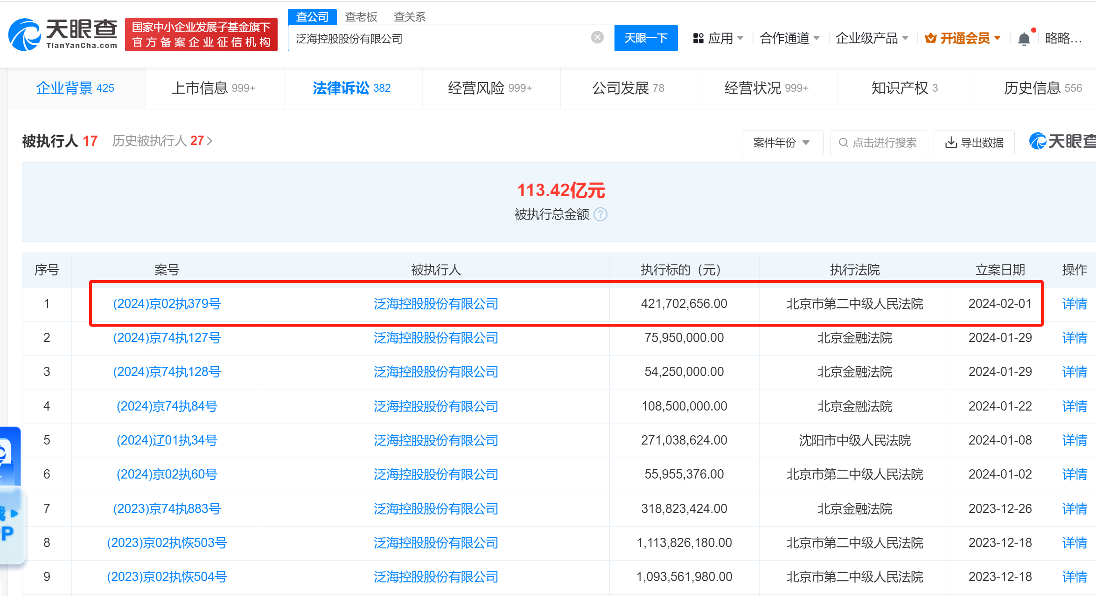
Task: Open the 案件年份 filter dropdown
Action: pyautogui.click(x=782, y=143)
